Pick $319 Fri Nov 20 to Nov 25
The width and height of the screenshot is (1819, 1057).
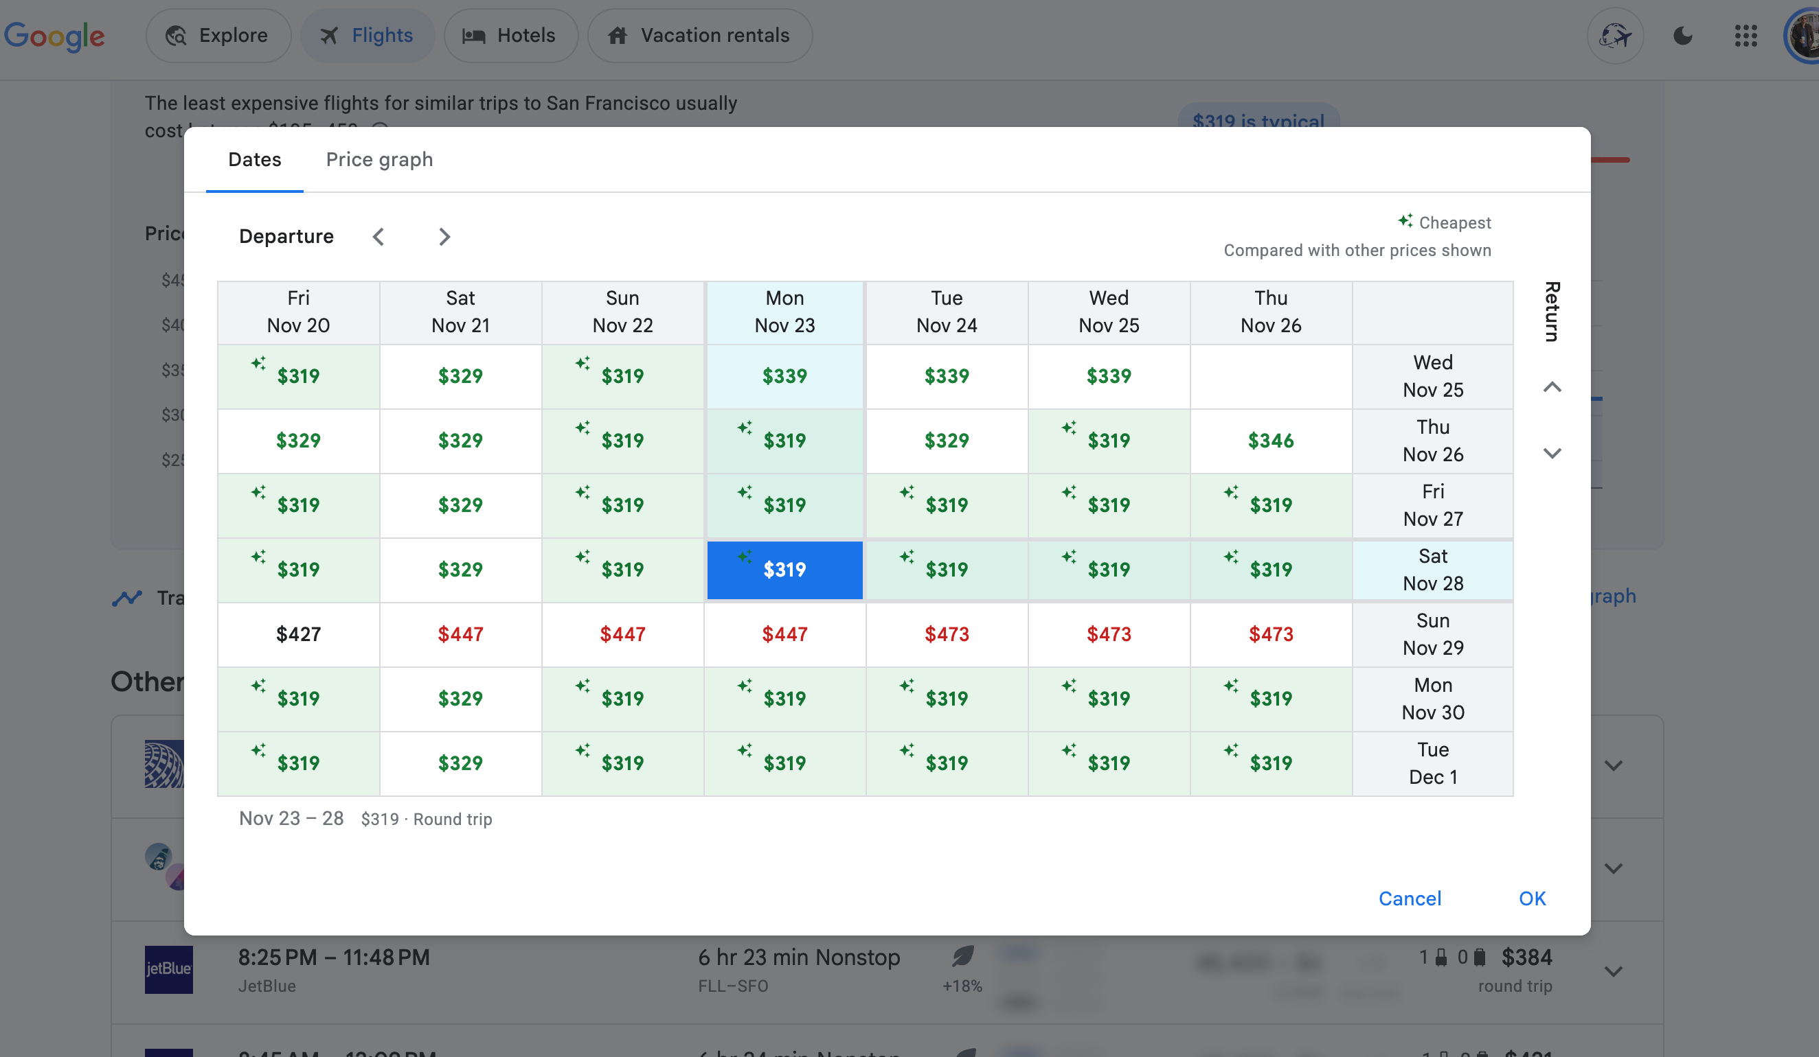298,376
